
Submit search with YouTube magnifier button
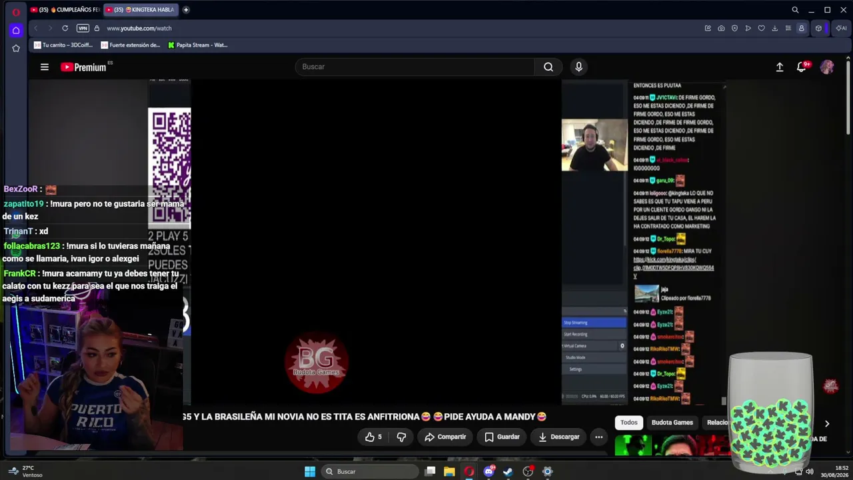pyautogui.click(x=548, y=67)
